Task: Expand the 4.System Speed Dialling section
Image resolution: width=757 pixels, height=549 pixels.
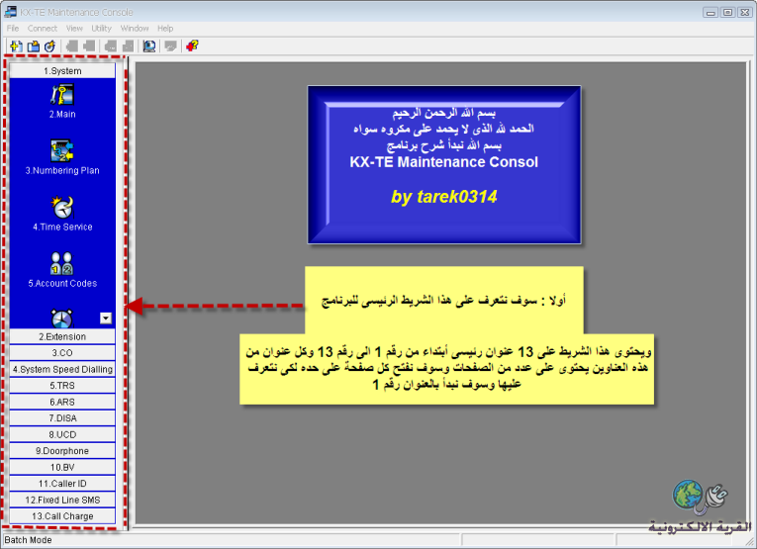Action: pyautogui.click(x=62, y=370)
